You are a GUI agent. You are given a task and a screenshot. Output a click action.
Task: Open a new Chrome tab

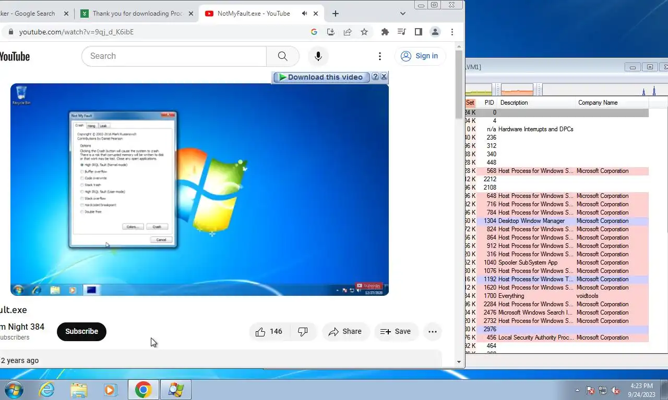[x=336, y=14]
